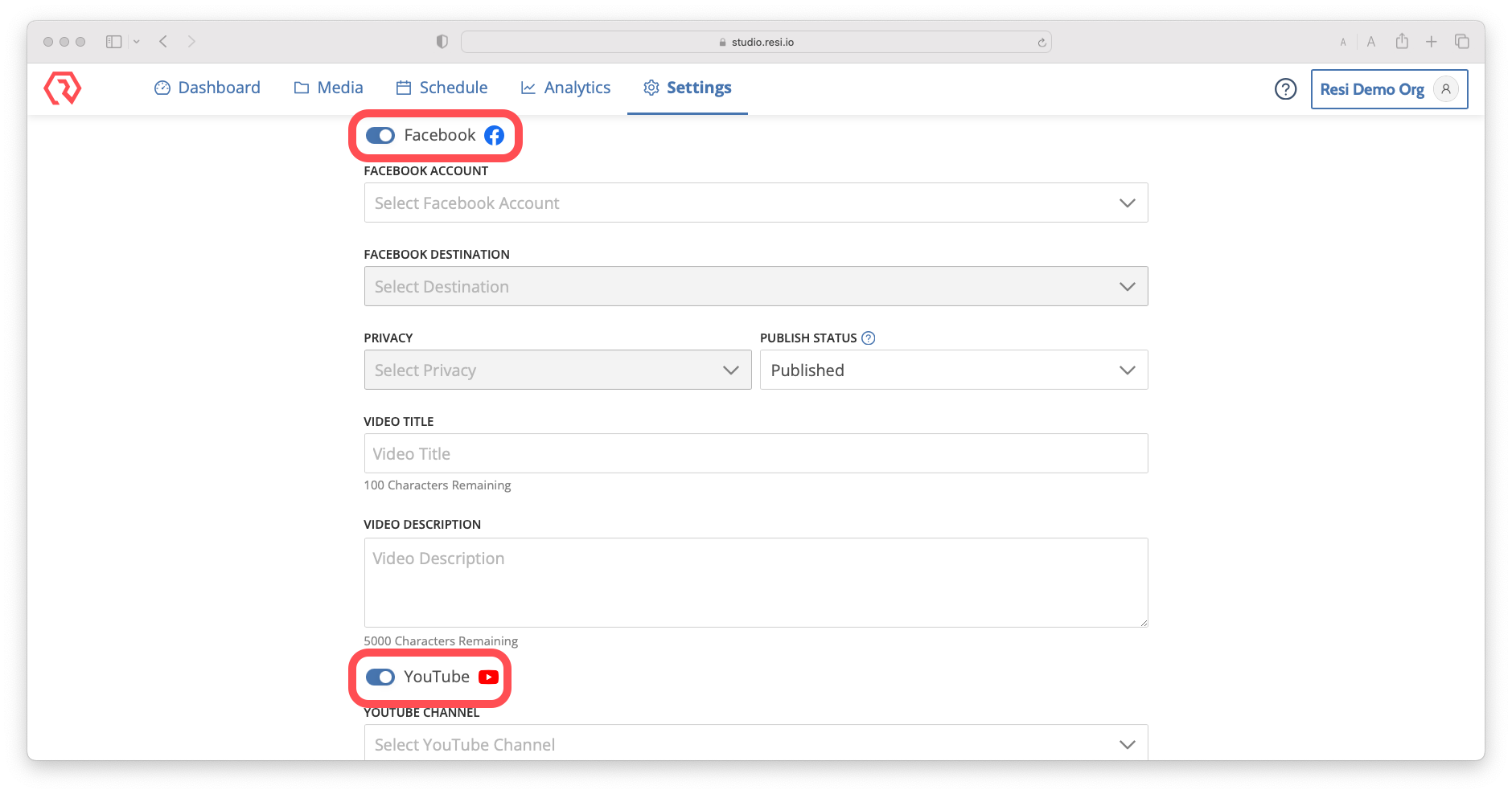Disable the Facebook toggle switch
The image size is (1512, 794).
pos(380,136)
